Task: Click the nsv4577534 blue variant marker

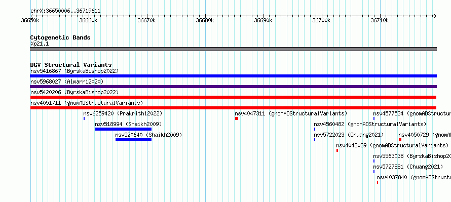Action: point(374,118)
